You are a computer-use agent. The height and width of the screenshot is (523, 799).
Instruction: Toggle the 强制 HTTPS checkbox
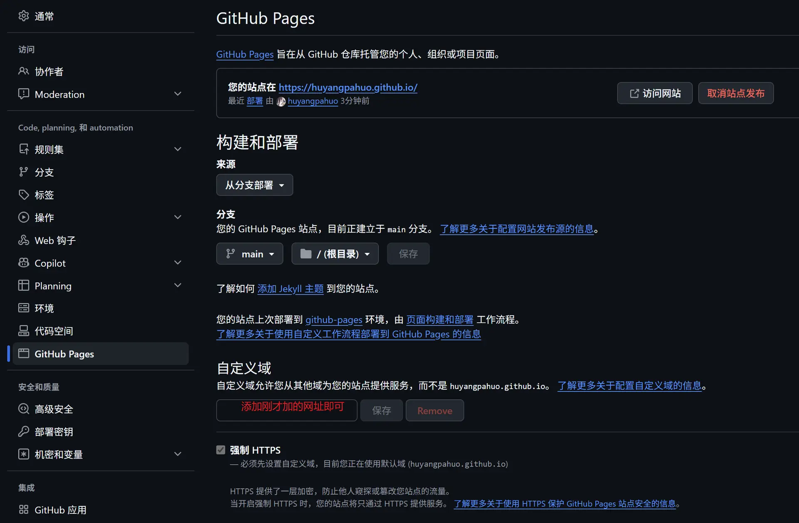click(221, 450)
